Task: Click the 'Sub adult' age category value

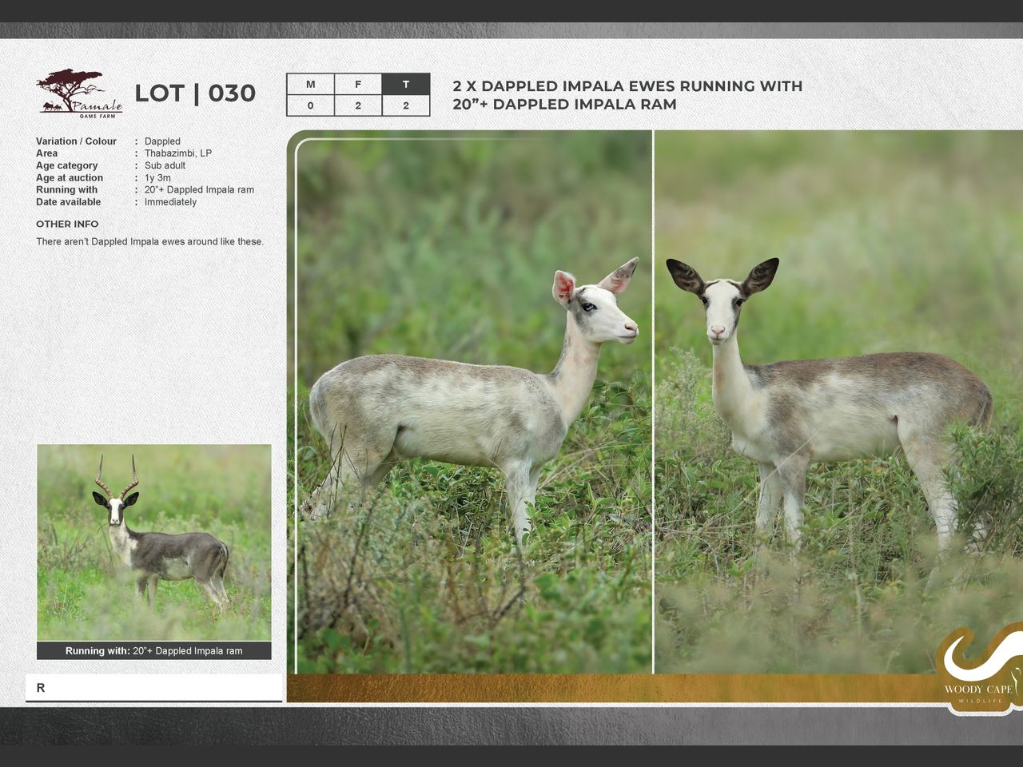Action: (165, 165)
